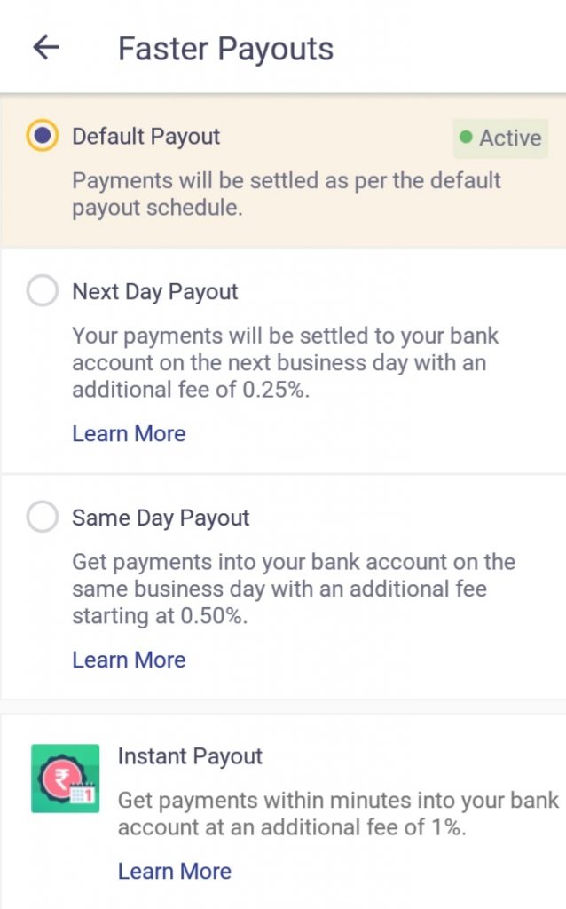
Task: Tap the Same Day Payout heading
Action: tap(161, 518)
